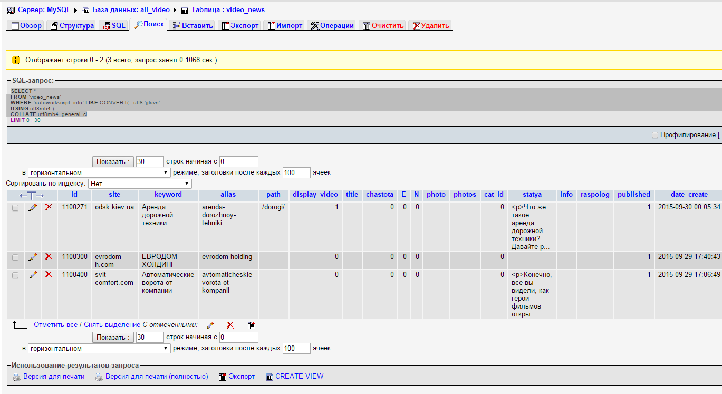Click the delete-selected red X below table
Viewport: 722px width, 394px height.
(230, 325)
